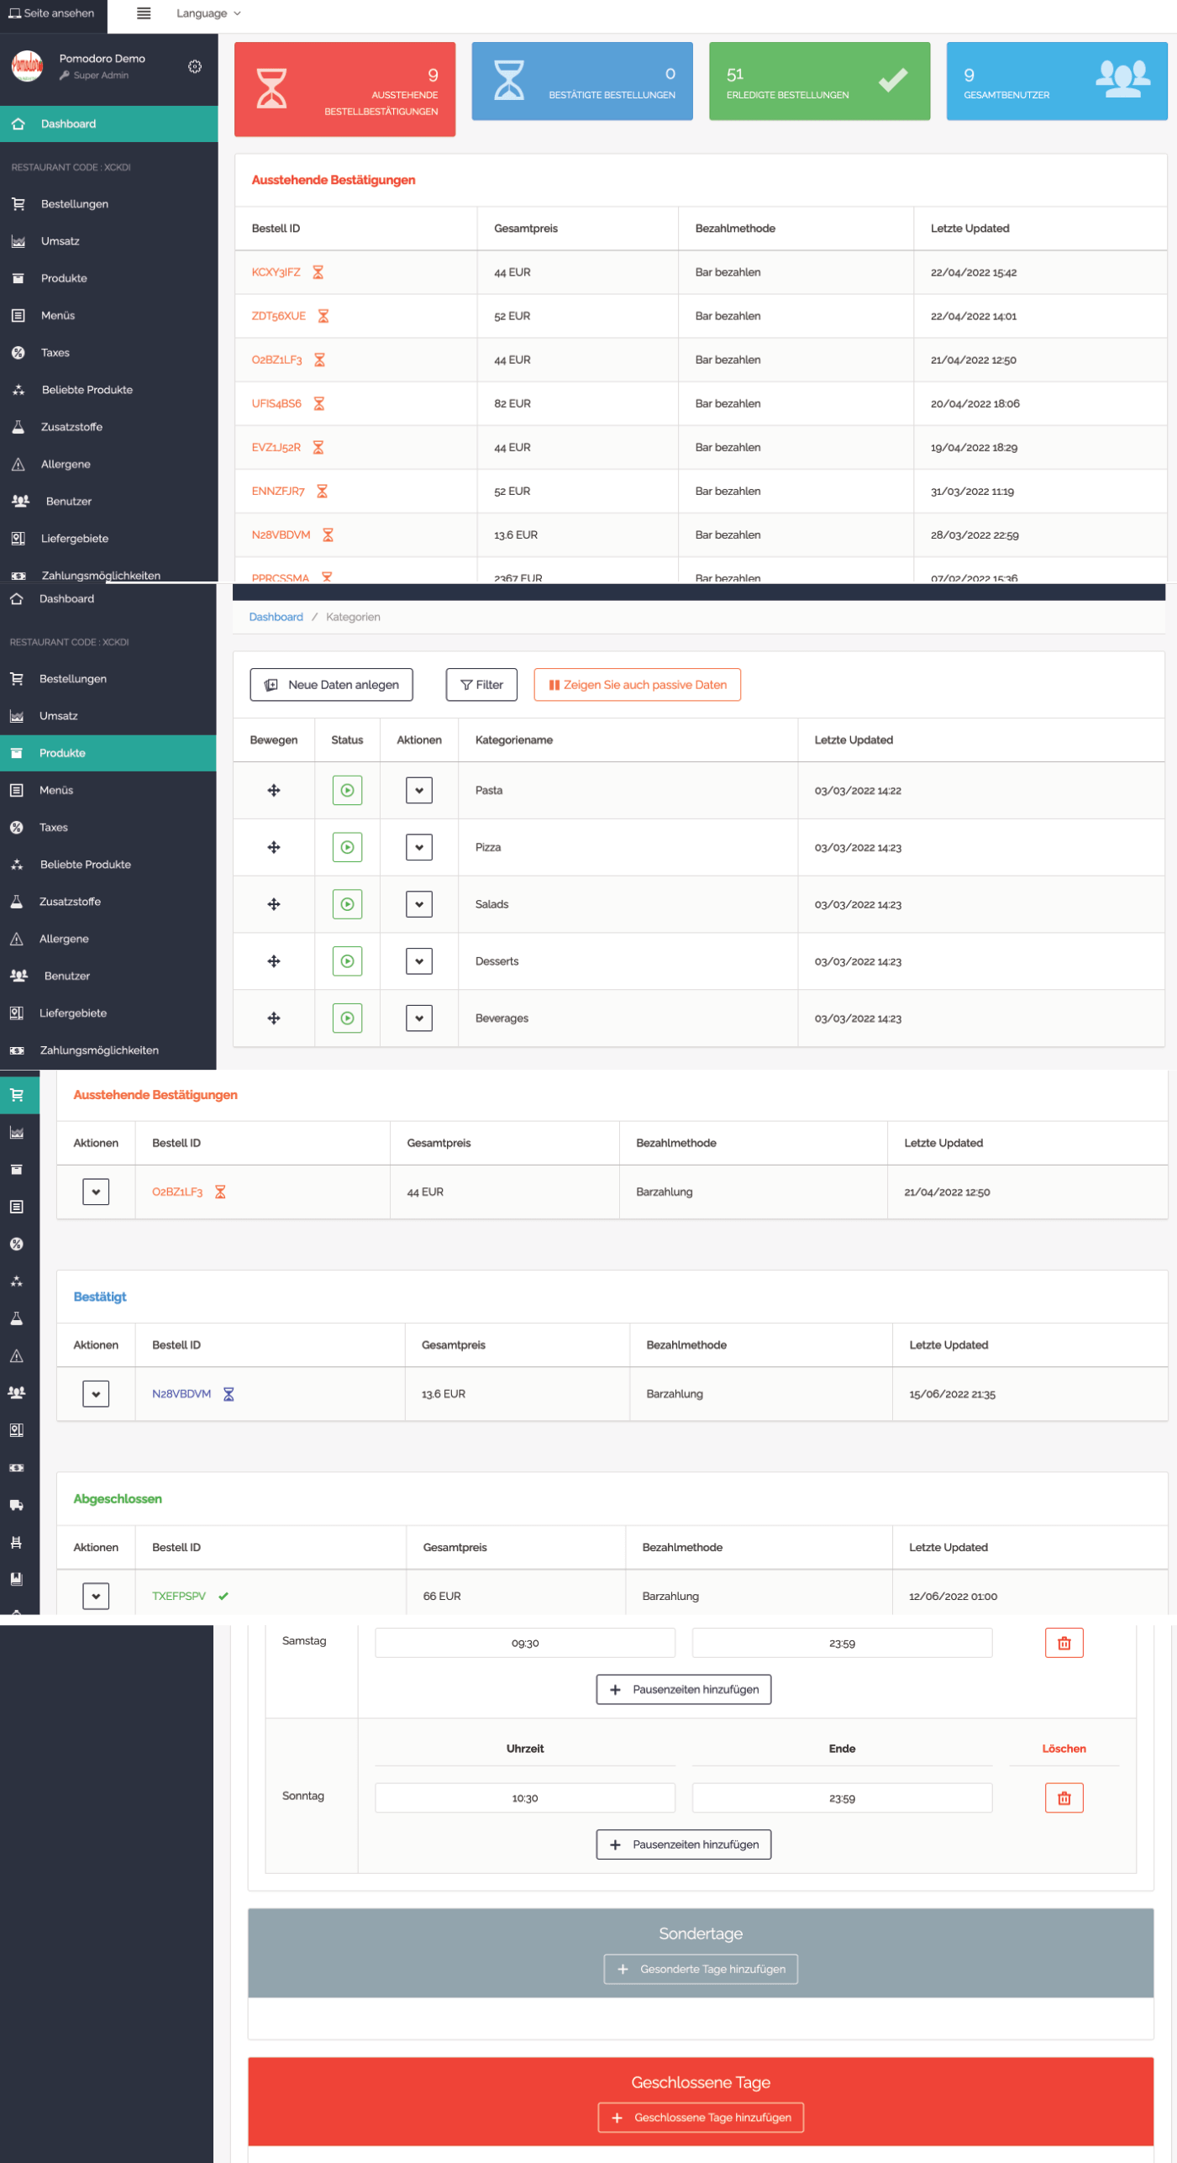This screenshot has width=1177, height=2163.
Task: Expand actions dropdown for order N28VBDVM
Action: [96, 1394]
